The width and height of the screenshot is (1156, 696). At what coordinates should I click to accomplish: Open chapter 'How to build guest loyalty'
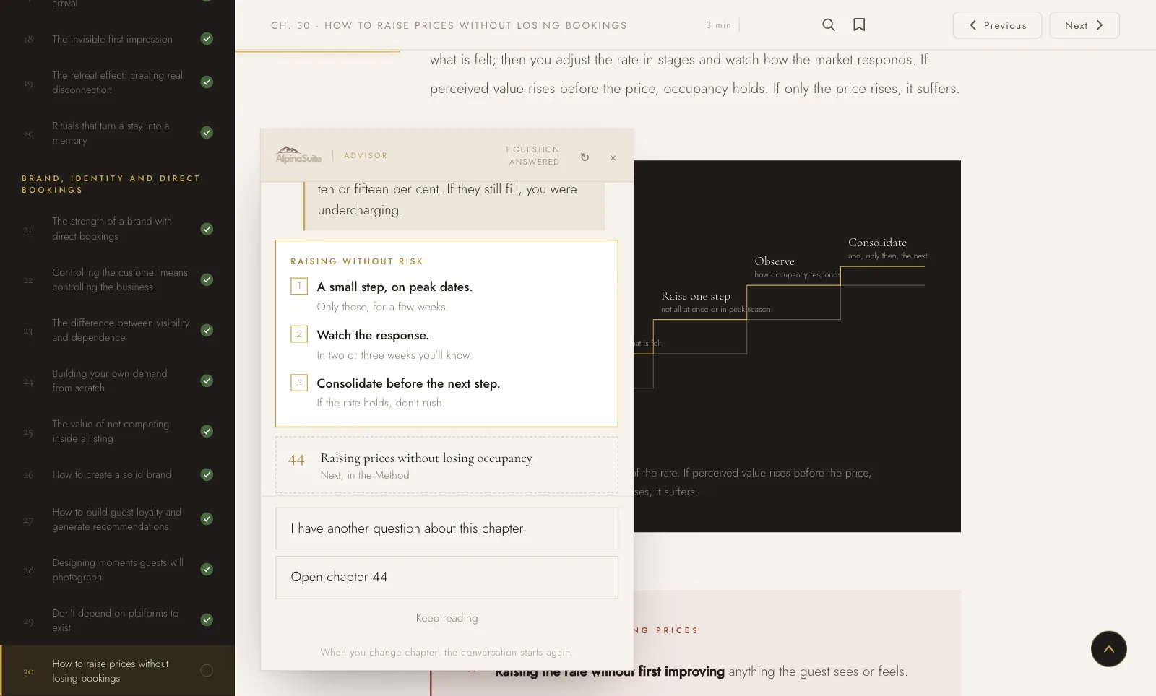point(117,519)
